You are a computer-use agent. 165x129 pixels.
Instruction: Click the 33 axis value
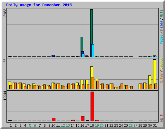click(5, 61)
